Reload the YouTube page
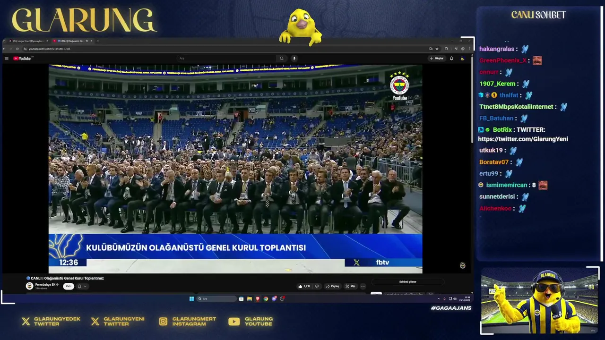Screen dimensions: 605x340 [17, 49]
